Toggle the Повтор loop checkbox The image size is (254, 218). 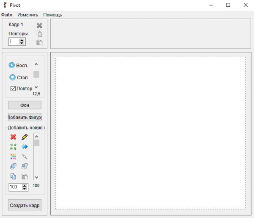point(13,89)
